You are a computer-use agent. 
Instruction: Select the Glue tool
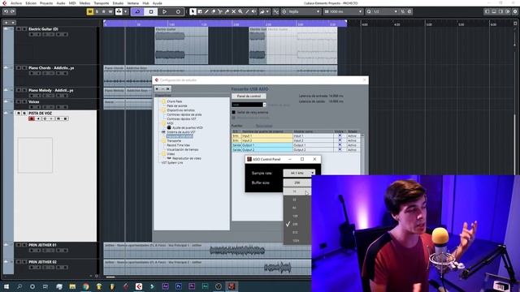(227, 11)
